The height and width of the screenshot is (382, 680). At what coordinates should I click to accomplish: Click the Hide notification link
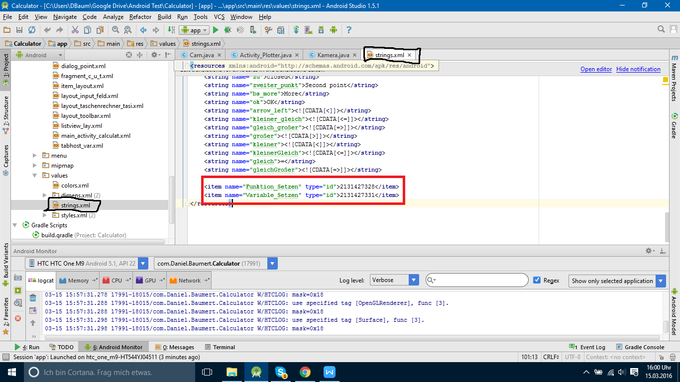point(638,69)
